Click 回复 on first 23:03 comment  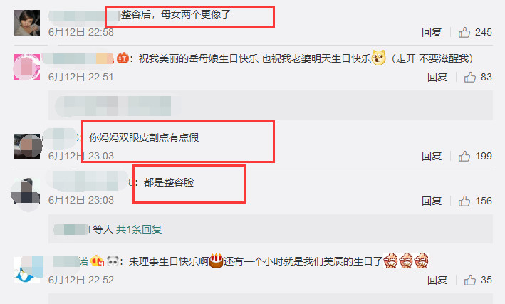point(432,156)
